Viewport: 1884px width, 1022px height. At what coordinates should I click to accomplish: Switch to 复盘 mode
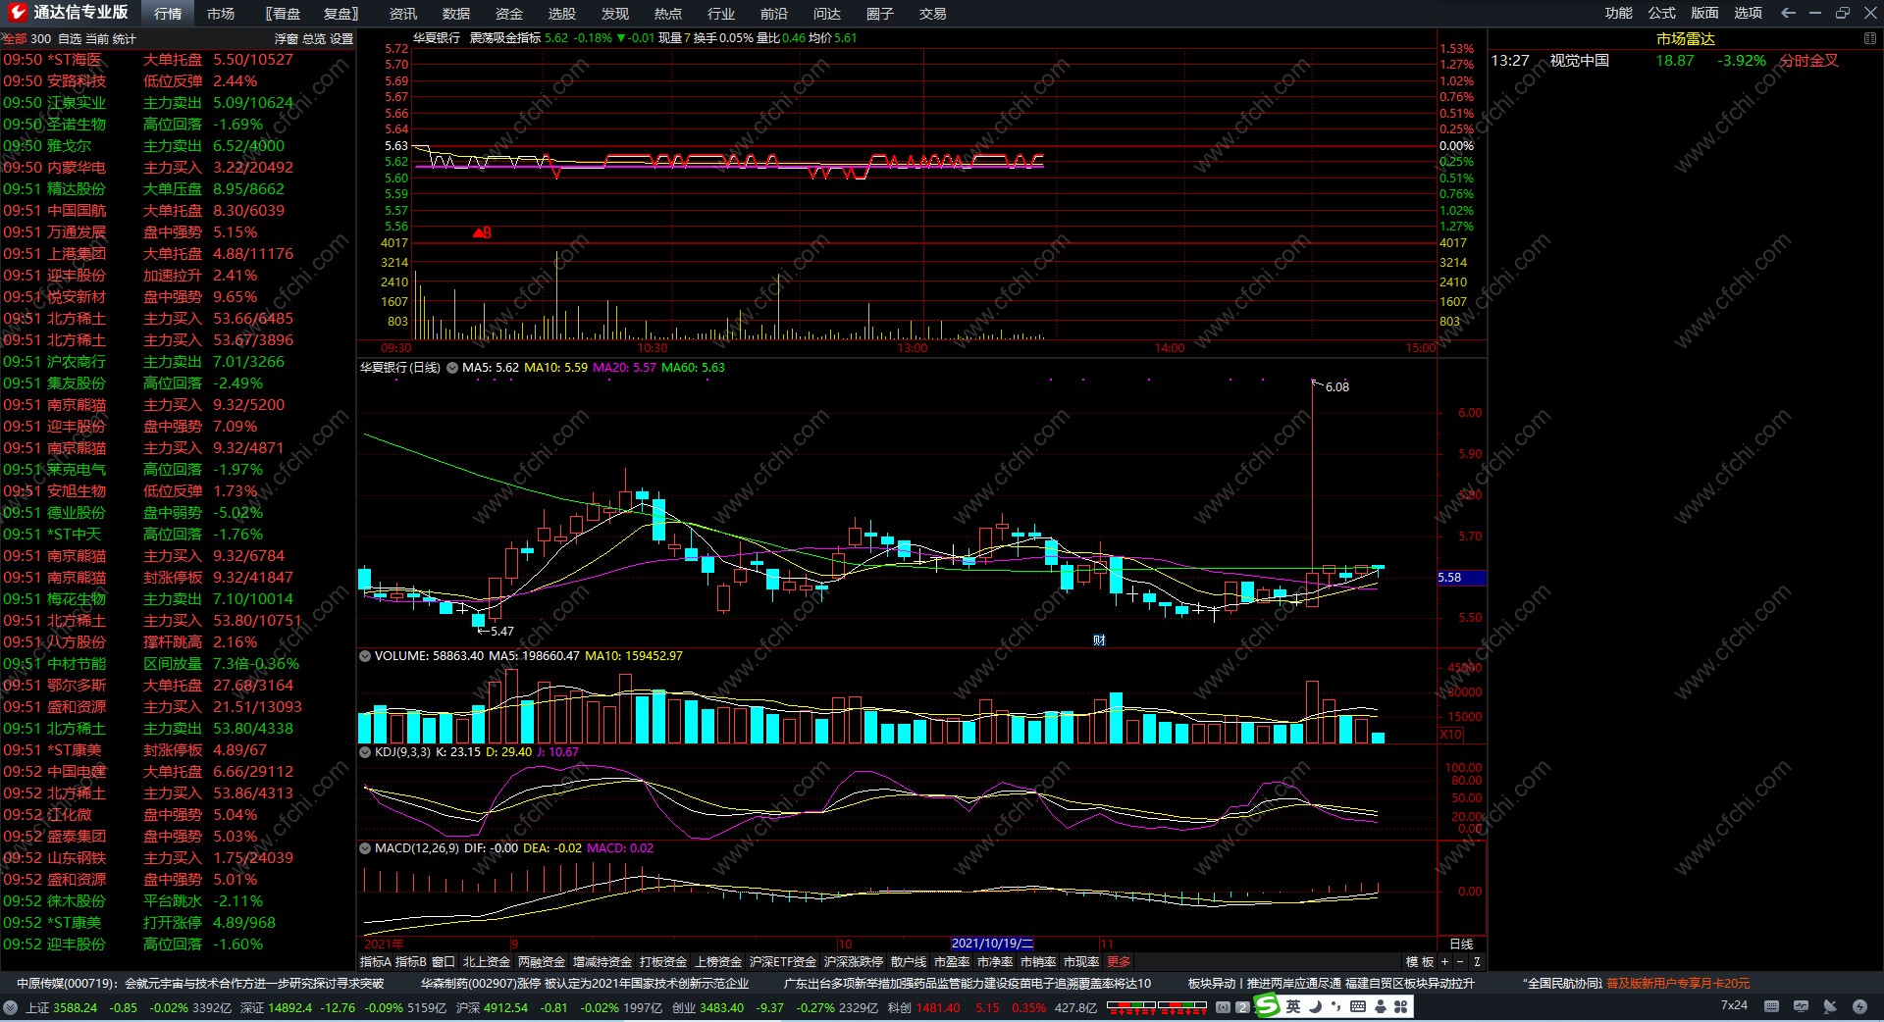pos(341,14)
